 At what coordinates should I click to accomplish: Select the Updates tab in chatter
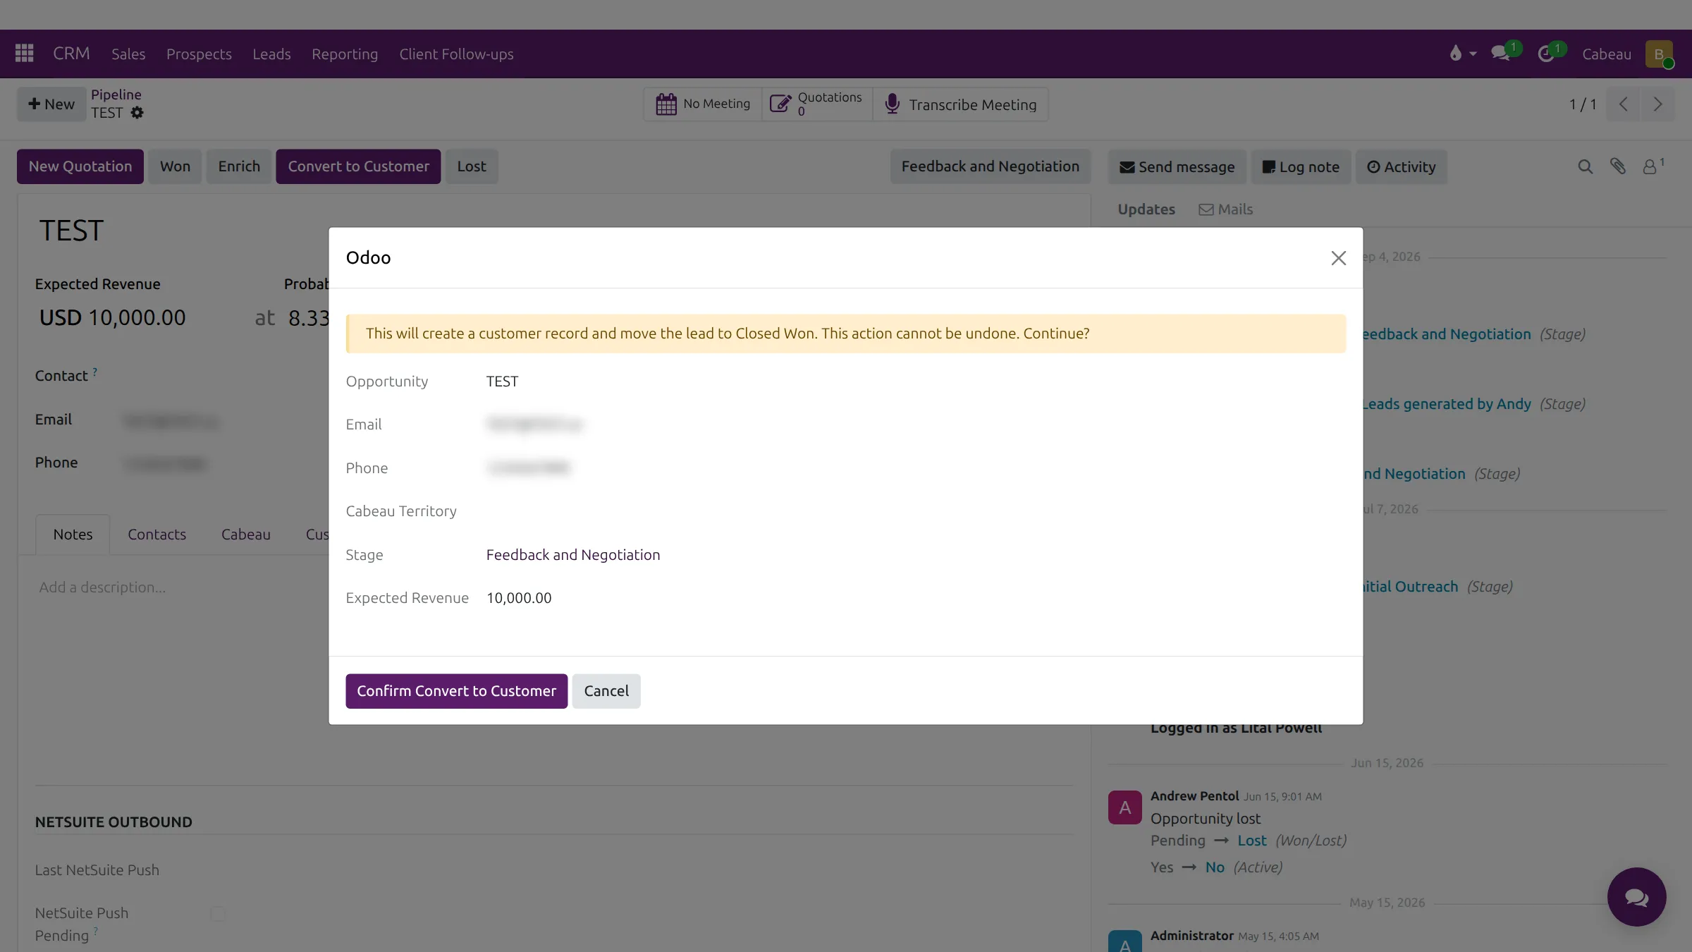[1146, 209]
